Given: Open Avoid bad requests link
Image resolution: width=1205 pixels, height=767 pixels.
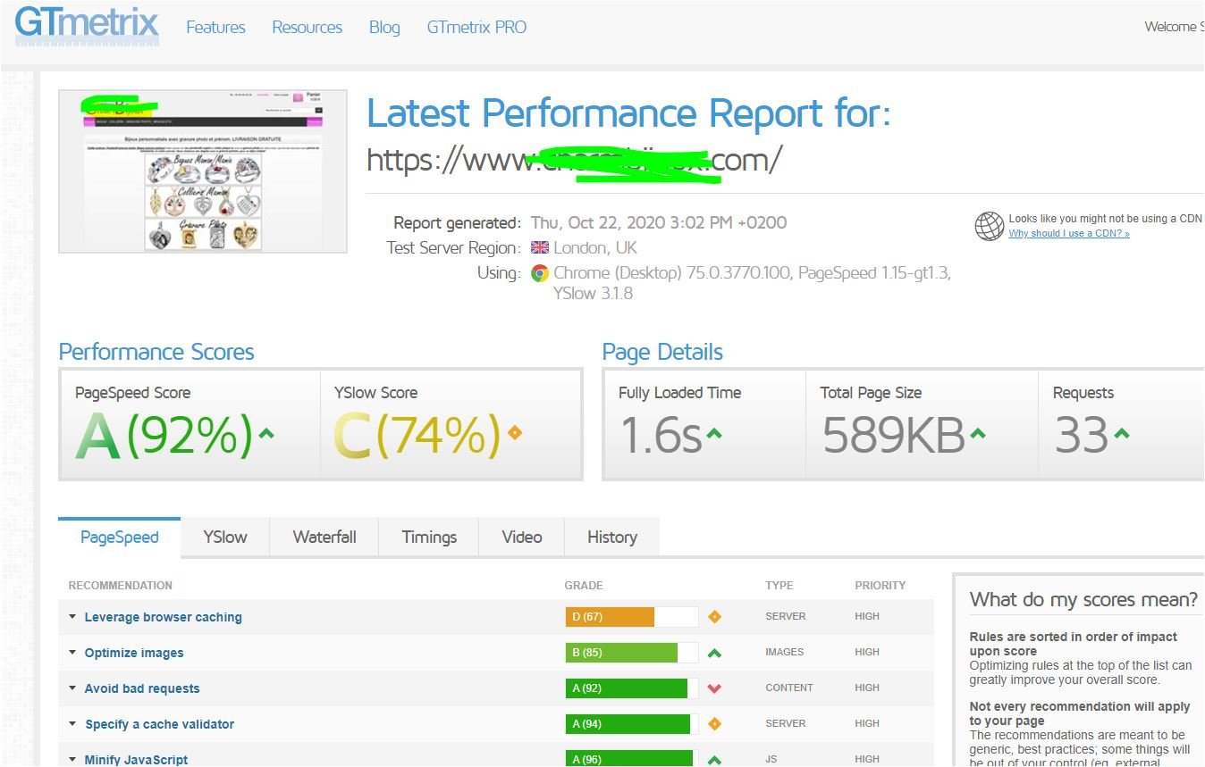Looking at the screenshot, I should [x=142, y=688].
